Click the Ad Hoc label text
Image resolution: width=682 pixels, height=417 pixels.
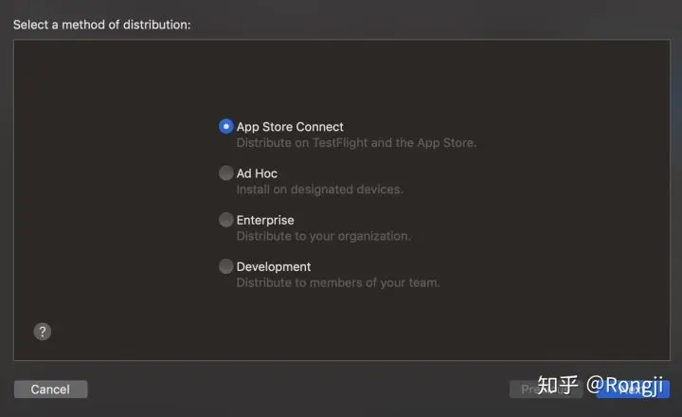coord(257,173)
